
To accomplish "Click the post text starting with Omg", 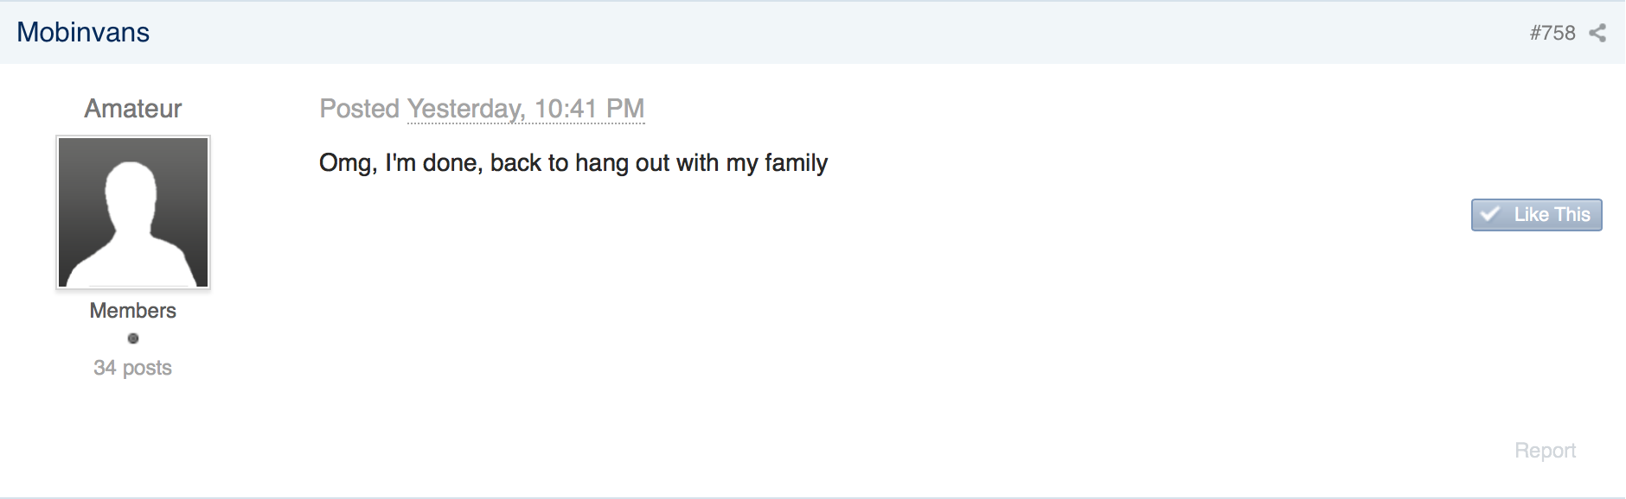I will (573, 163).
